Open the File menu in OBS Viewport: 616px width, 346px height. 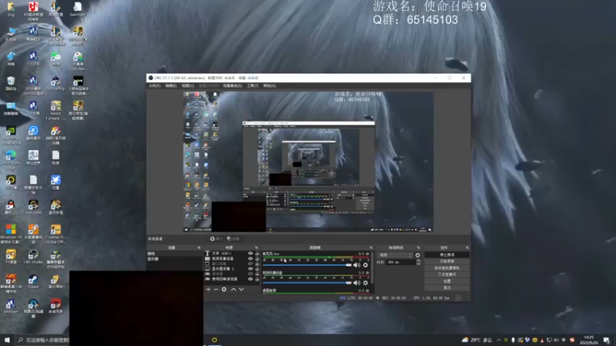(x=155, y=86)
